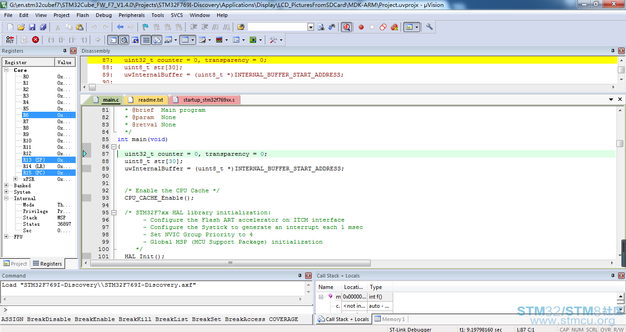Stop the debug session via magnifier-d icon
The image size is (626, 332).
pyautogui.click(x=346, y=27)
